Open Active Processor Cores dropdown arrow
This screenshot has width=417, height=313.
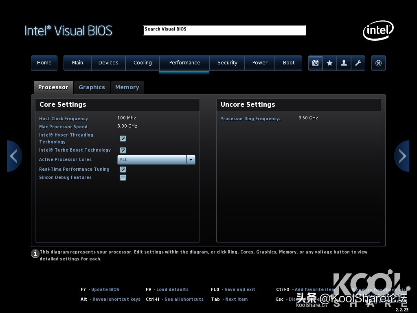coord(191,160)
